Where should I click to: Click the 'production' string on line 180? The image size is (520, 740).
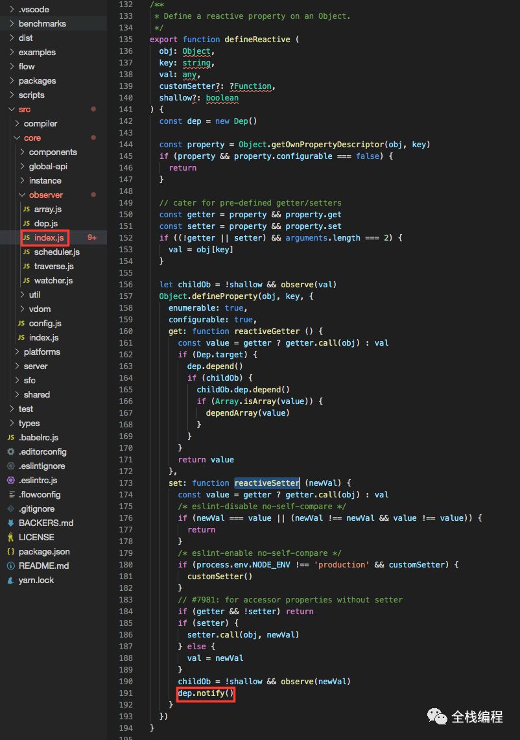[x=342, y=565]
